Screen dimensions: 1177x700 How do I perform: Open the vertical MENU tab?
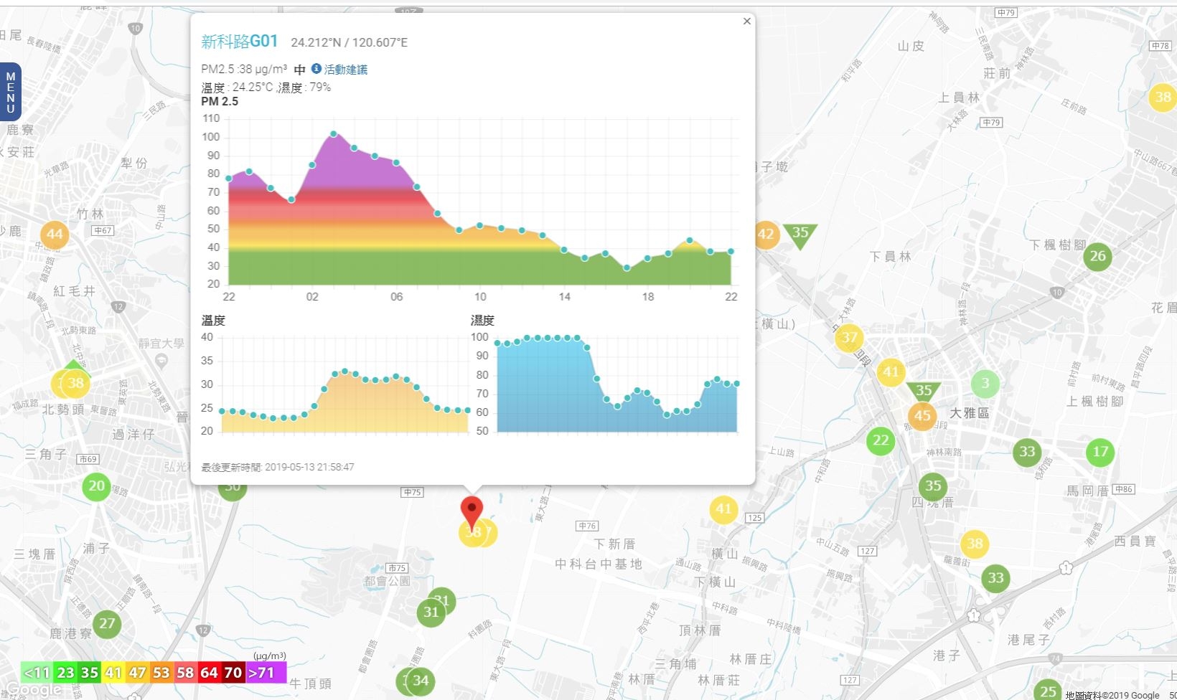tap(11, 92)
